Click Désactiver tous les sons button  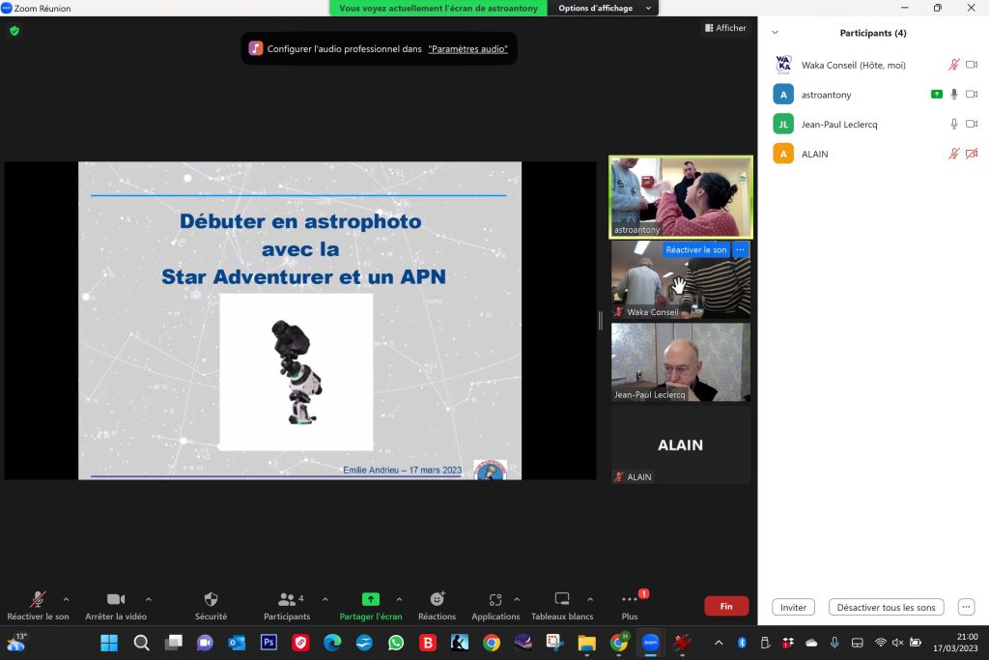pyautogui.click(x=886, y=607)
